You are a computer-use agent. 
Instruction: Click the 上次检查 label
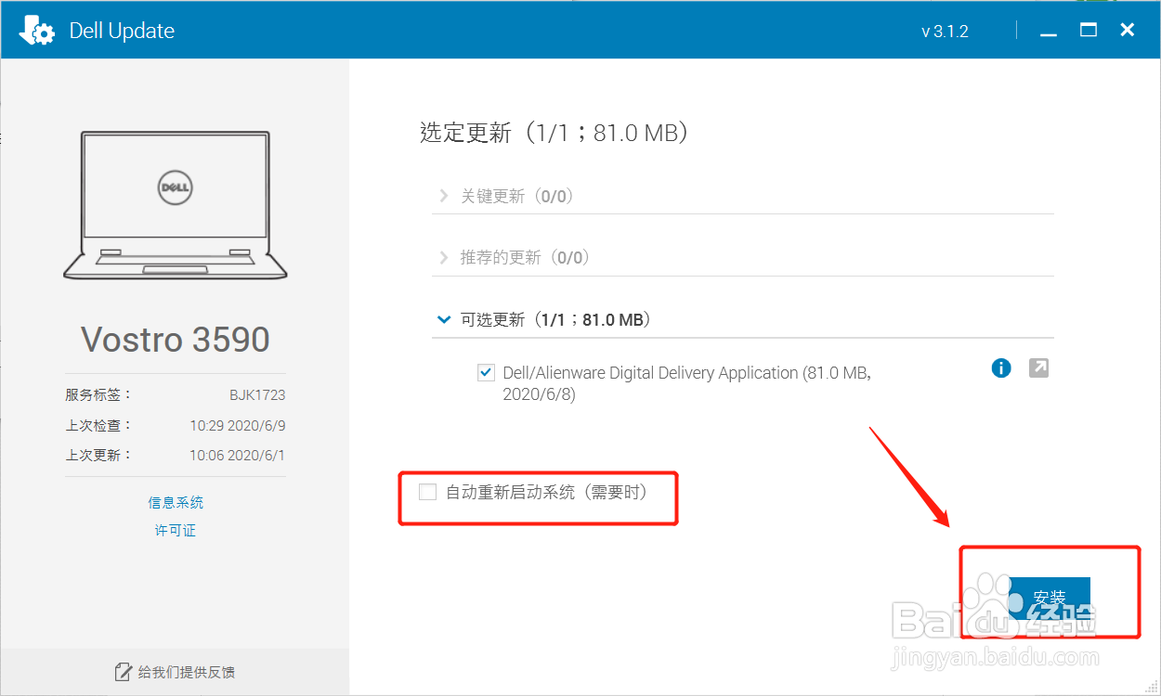coord(98,425)
